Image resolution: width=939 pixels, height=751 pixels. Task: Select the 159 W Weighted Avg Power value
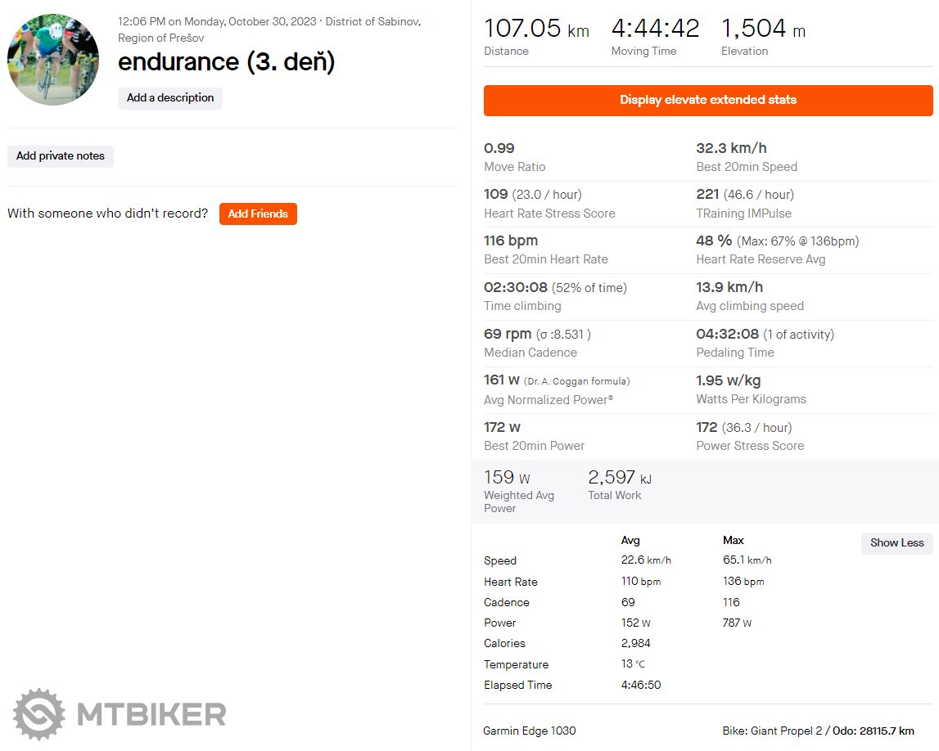pos(507,478)
